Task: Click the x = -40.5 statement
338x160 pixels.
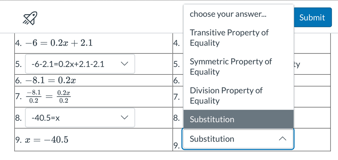Action: (47, 140)
